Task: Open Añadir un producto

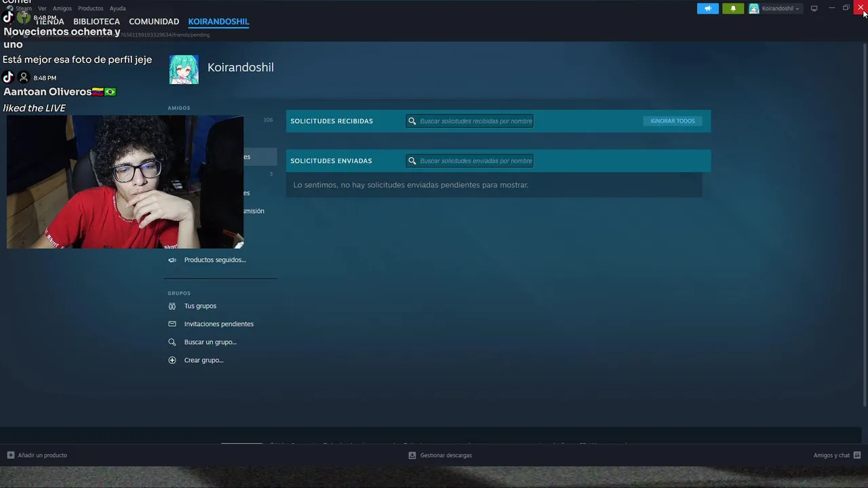Action: click(x=42, y=455)
